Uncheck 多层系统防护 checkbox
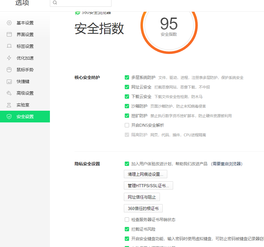The image size is (264, 247). pyautogui.click(x=127, y=77)
